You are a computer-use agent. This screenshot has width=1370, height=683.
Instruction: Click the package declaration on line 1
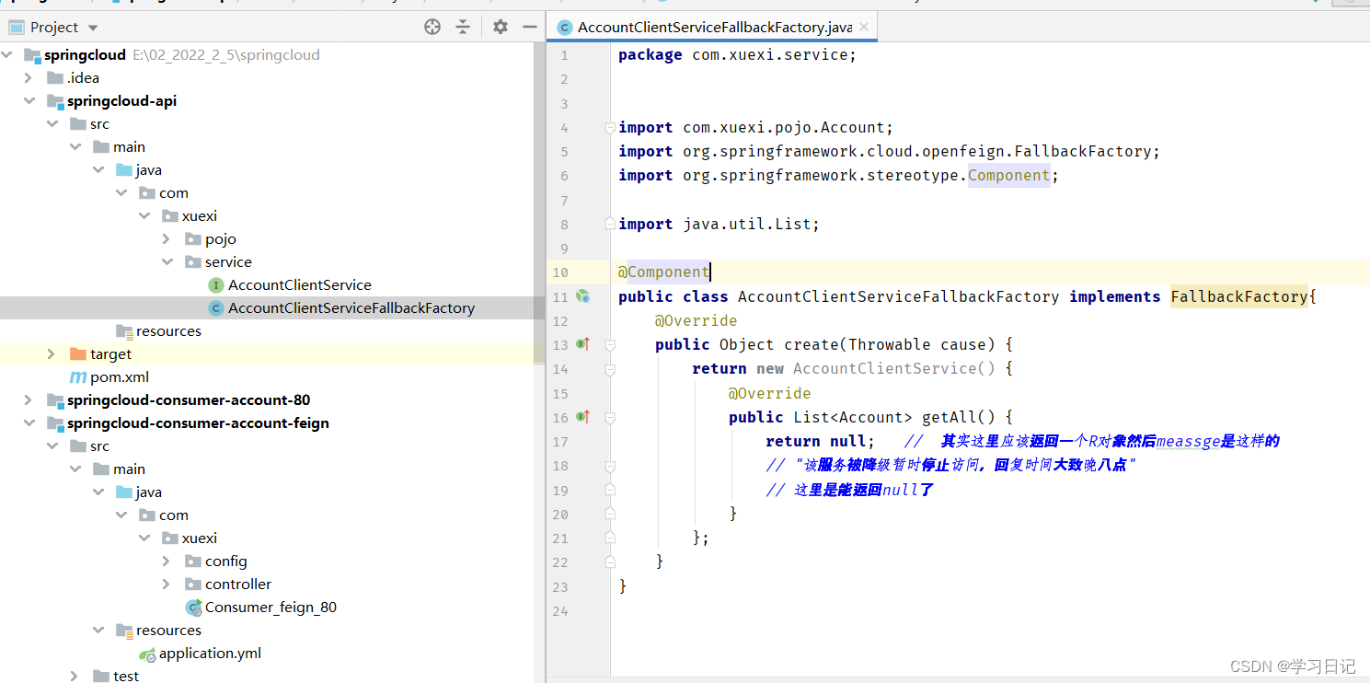[x=737, y=55]
